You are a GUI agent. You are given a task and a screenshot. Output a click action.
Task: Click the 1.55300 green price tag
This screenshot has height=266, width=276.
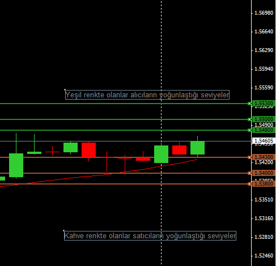[264, 104]
